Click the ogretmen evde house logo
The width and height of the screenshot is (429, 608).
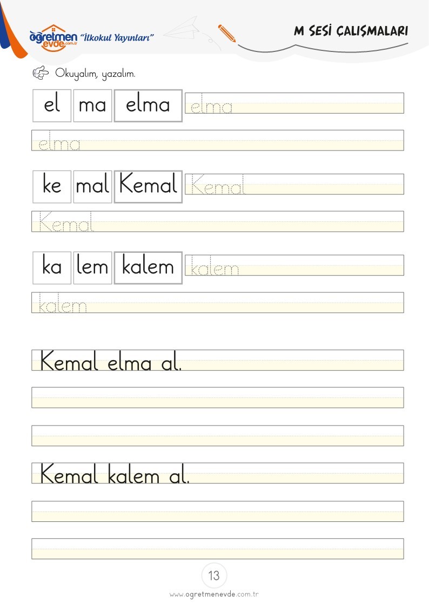point(53,38)
